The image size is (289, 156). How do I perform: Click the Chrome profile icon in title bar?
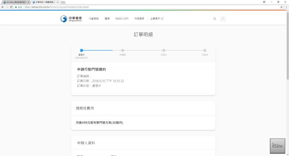point(264,2)
